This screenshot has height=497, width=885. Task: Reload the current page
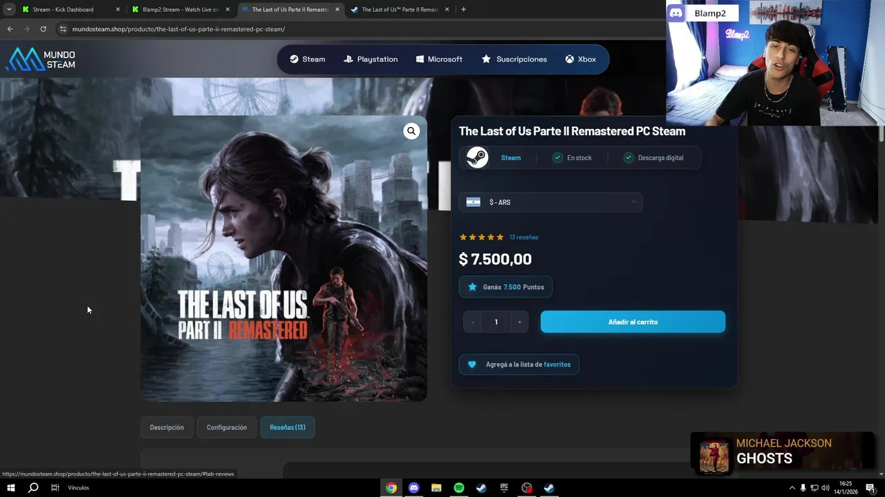[43, 29]
